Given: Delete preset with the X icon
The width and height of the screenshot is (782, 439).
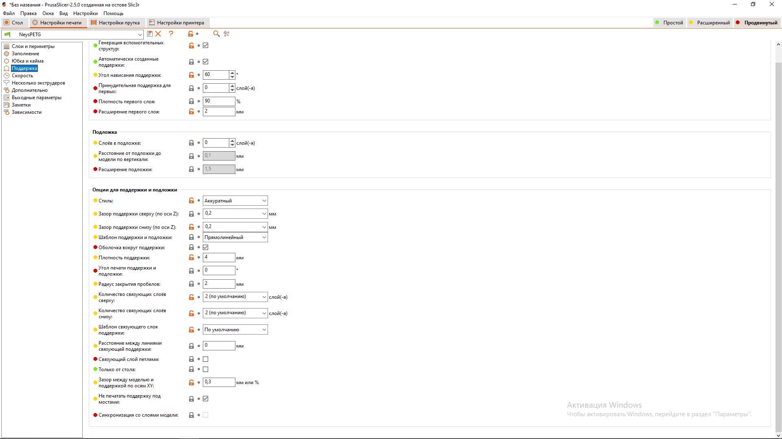Looking at the screenshot, I should [158, 34].
